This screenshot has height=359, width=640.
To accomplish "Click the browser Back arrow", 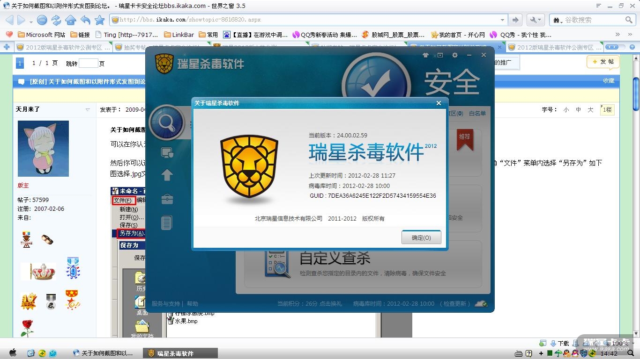I will coord(10,20).
